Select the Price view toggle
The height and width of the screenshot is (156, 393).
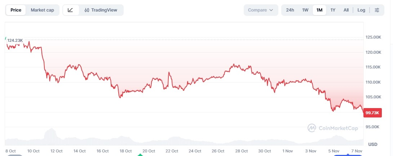tap(16, 10)
